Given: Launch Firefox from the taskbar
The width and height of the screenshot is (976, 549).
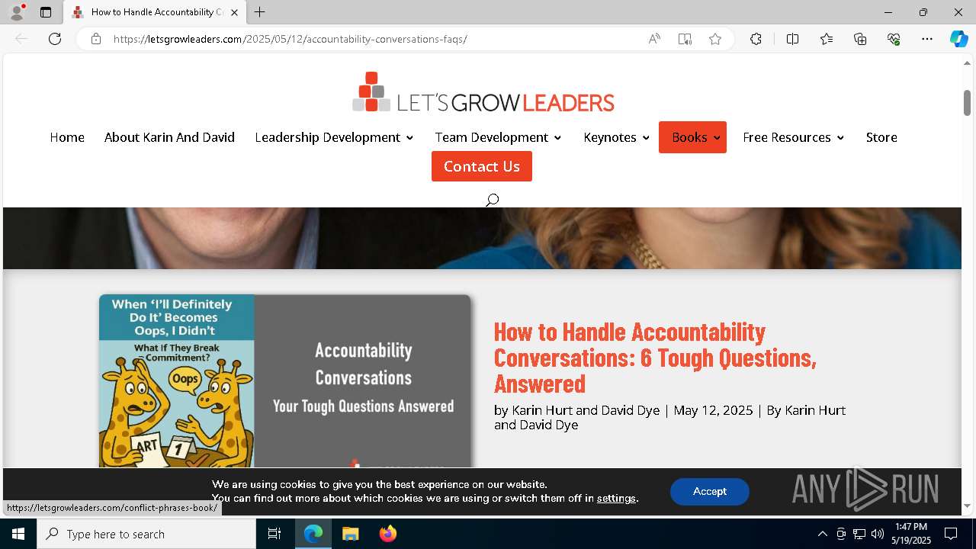Looking at the screenshot, I should coord(387,534).
